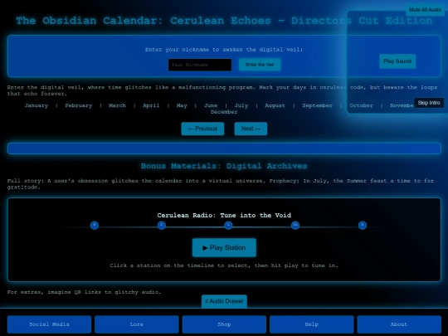
Task: Go to the Next month
Action: 251,129
